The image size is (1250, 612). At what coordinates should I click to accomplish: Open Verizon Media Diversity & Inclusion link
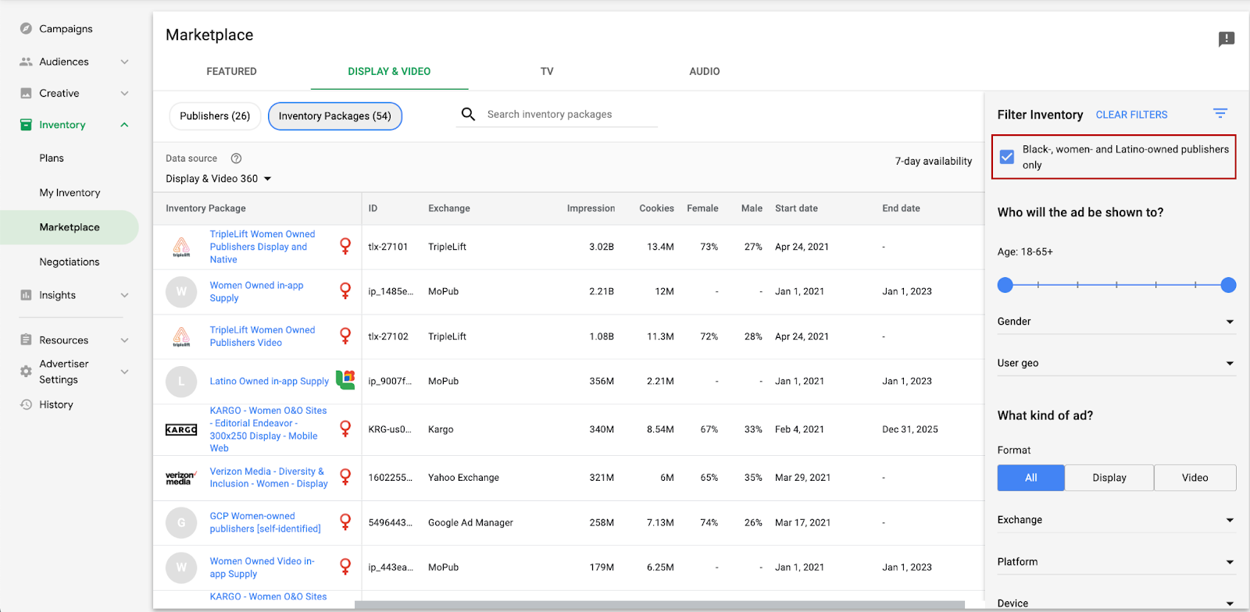pos(269,478)
